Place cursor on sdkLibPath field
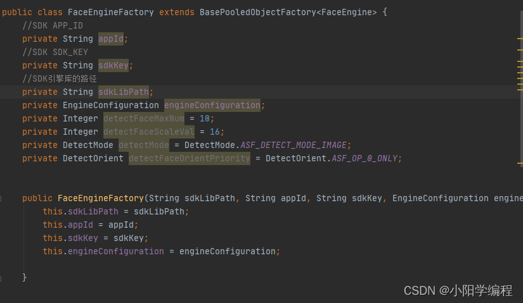Screen dimensions: 523x303 pos(124,92)
